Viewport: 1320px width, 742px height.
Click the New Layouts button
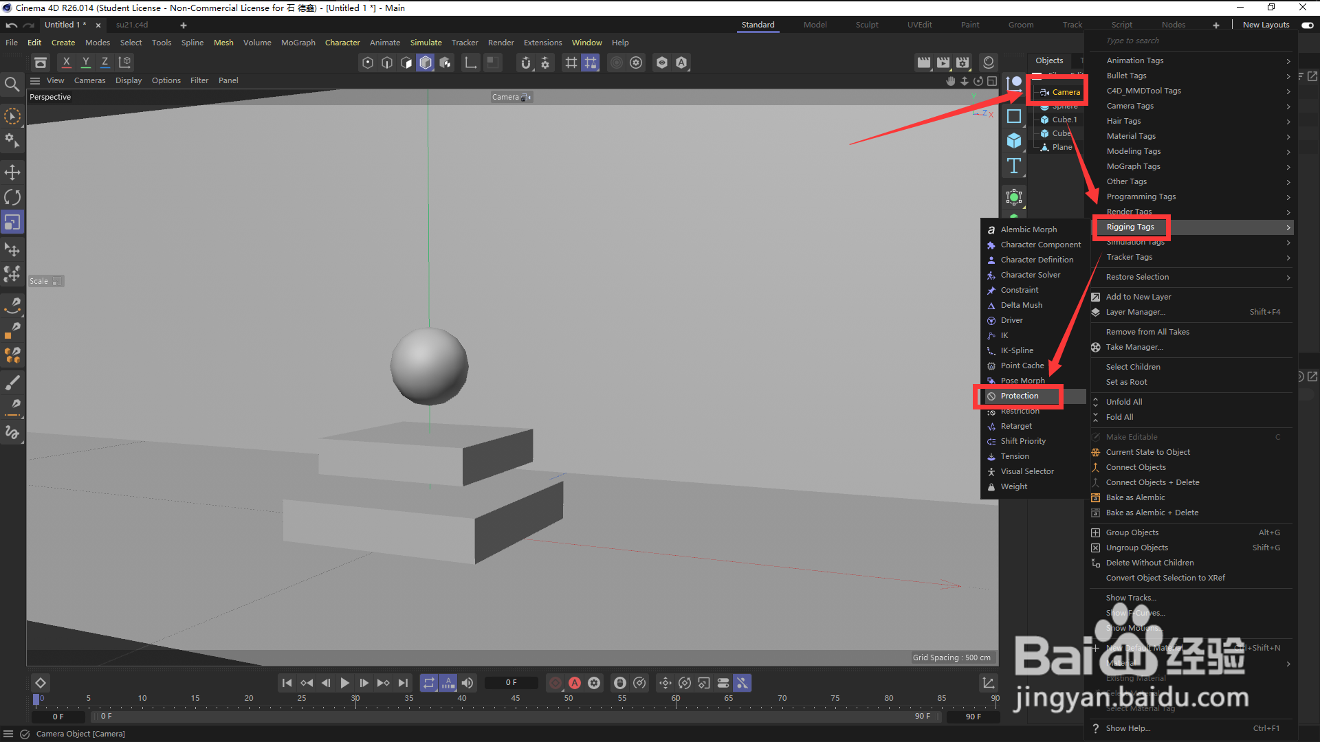[x=1266, y=25]
